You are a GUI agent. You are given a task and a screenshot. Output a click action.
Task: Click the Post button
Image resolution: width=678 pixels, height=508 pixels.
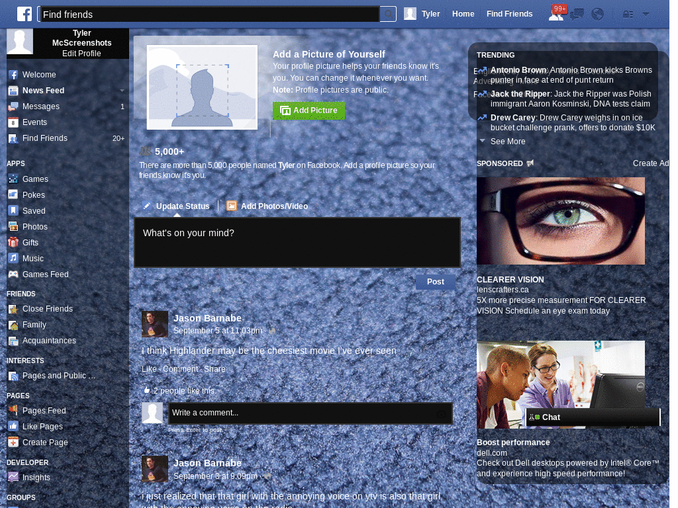pyautogui.click(x=436, y=282)
